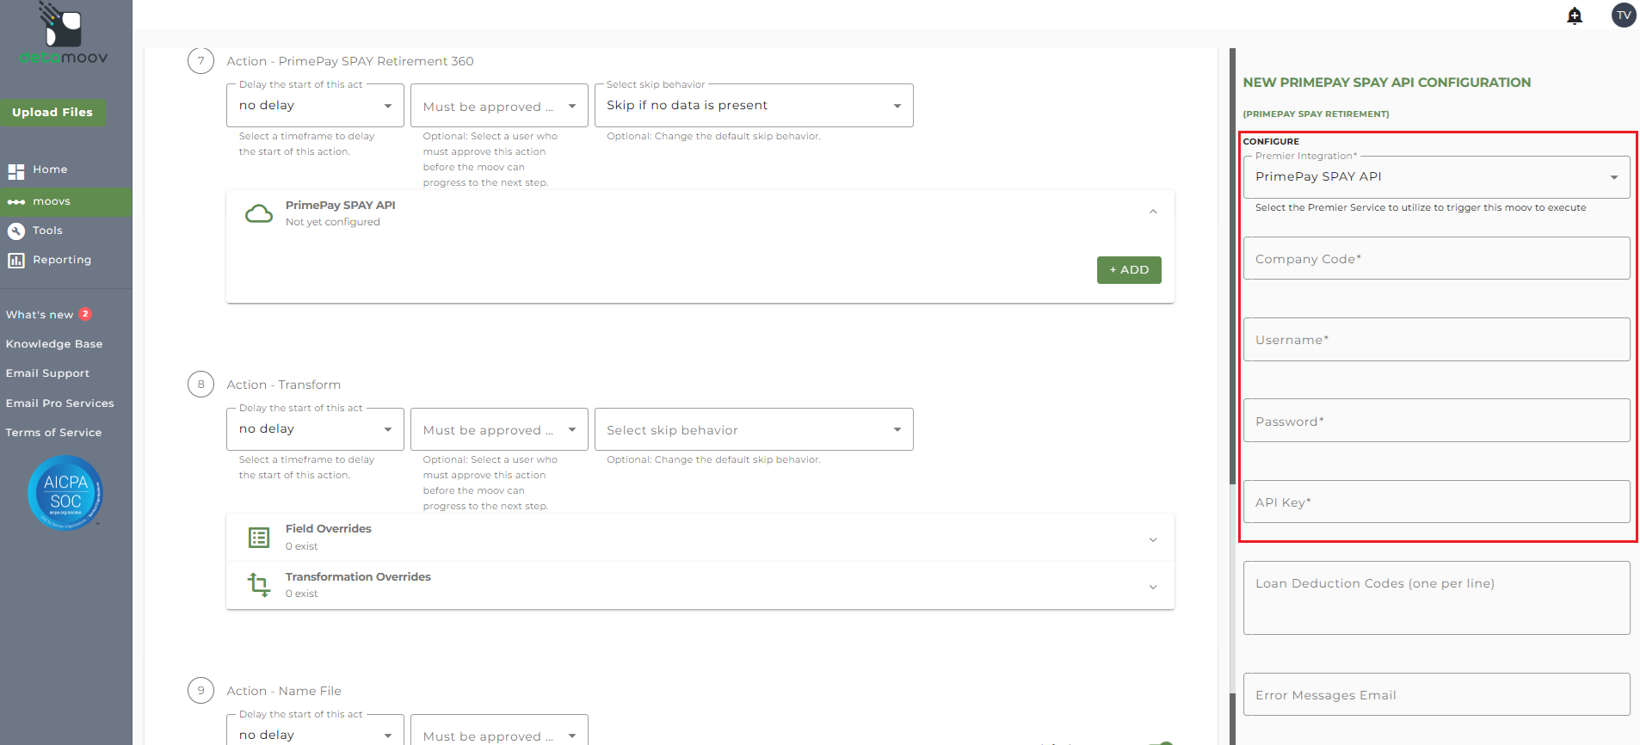Go to moovs in the sidebar
This screenshot has width=1640, height=745.
click(52, 201)
